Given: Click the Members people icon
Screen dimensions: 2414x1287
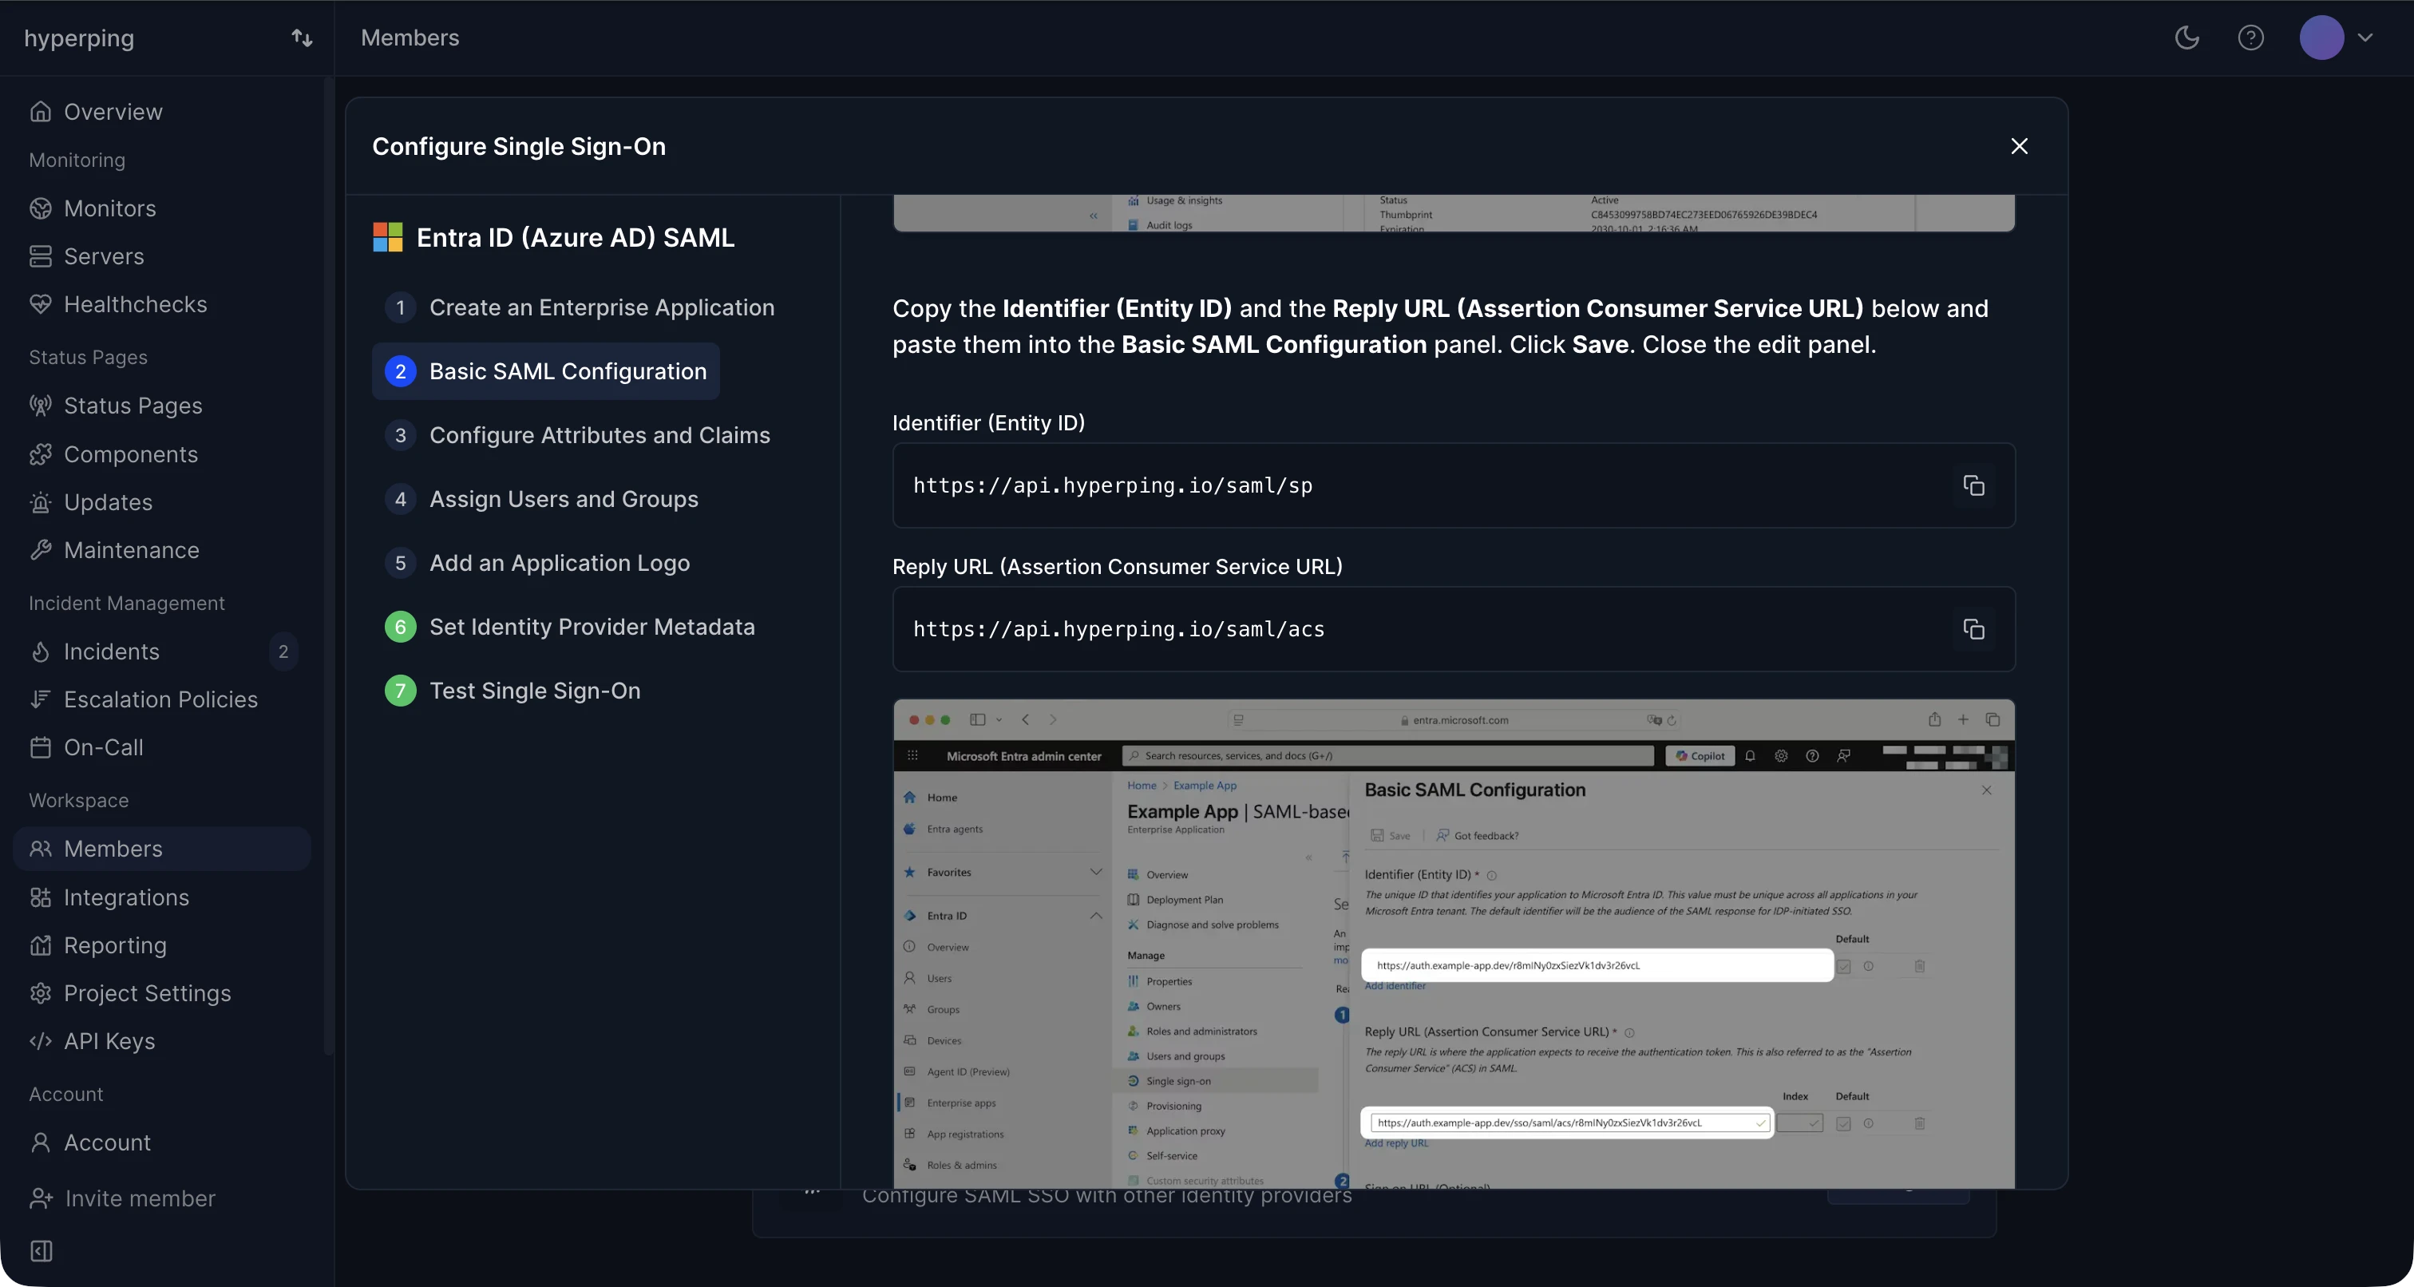Looking at the screenshot, I should pos(40,849).
